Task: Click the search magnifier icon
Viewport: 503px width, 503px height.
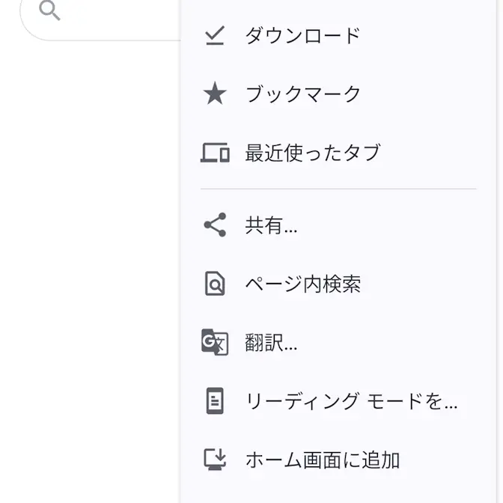Action: coord(49,10)
